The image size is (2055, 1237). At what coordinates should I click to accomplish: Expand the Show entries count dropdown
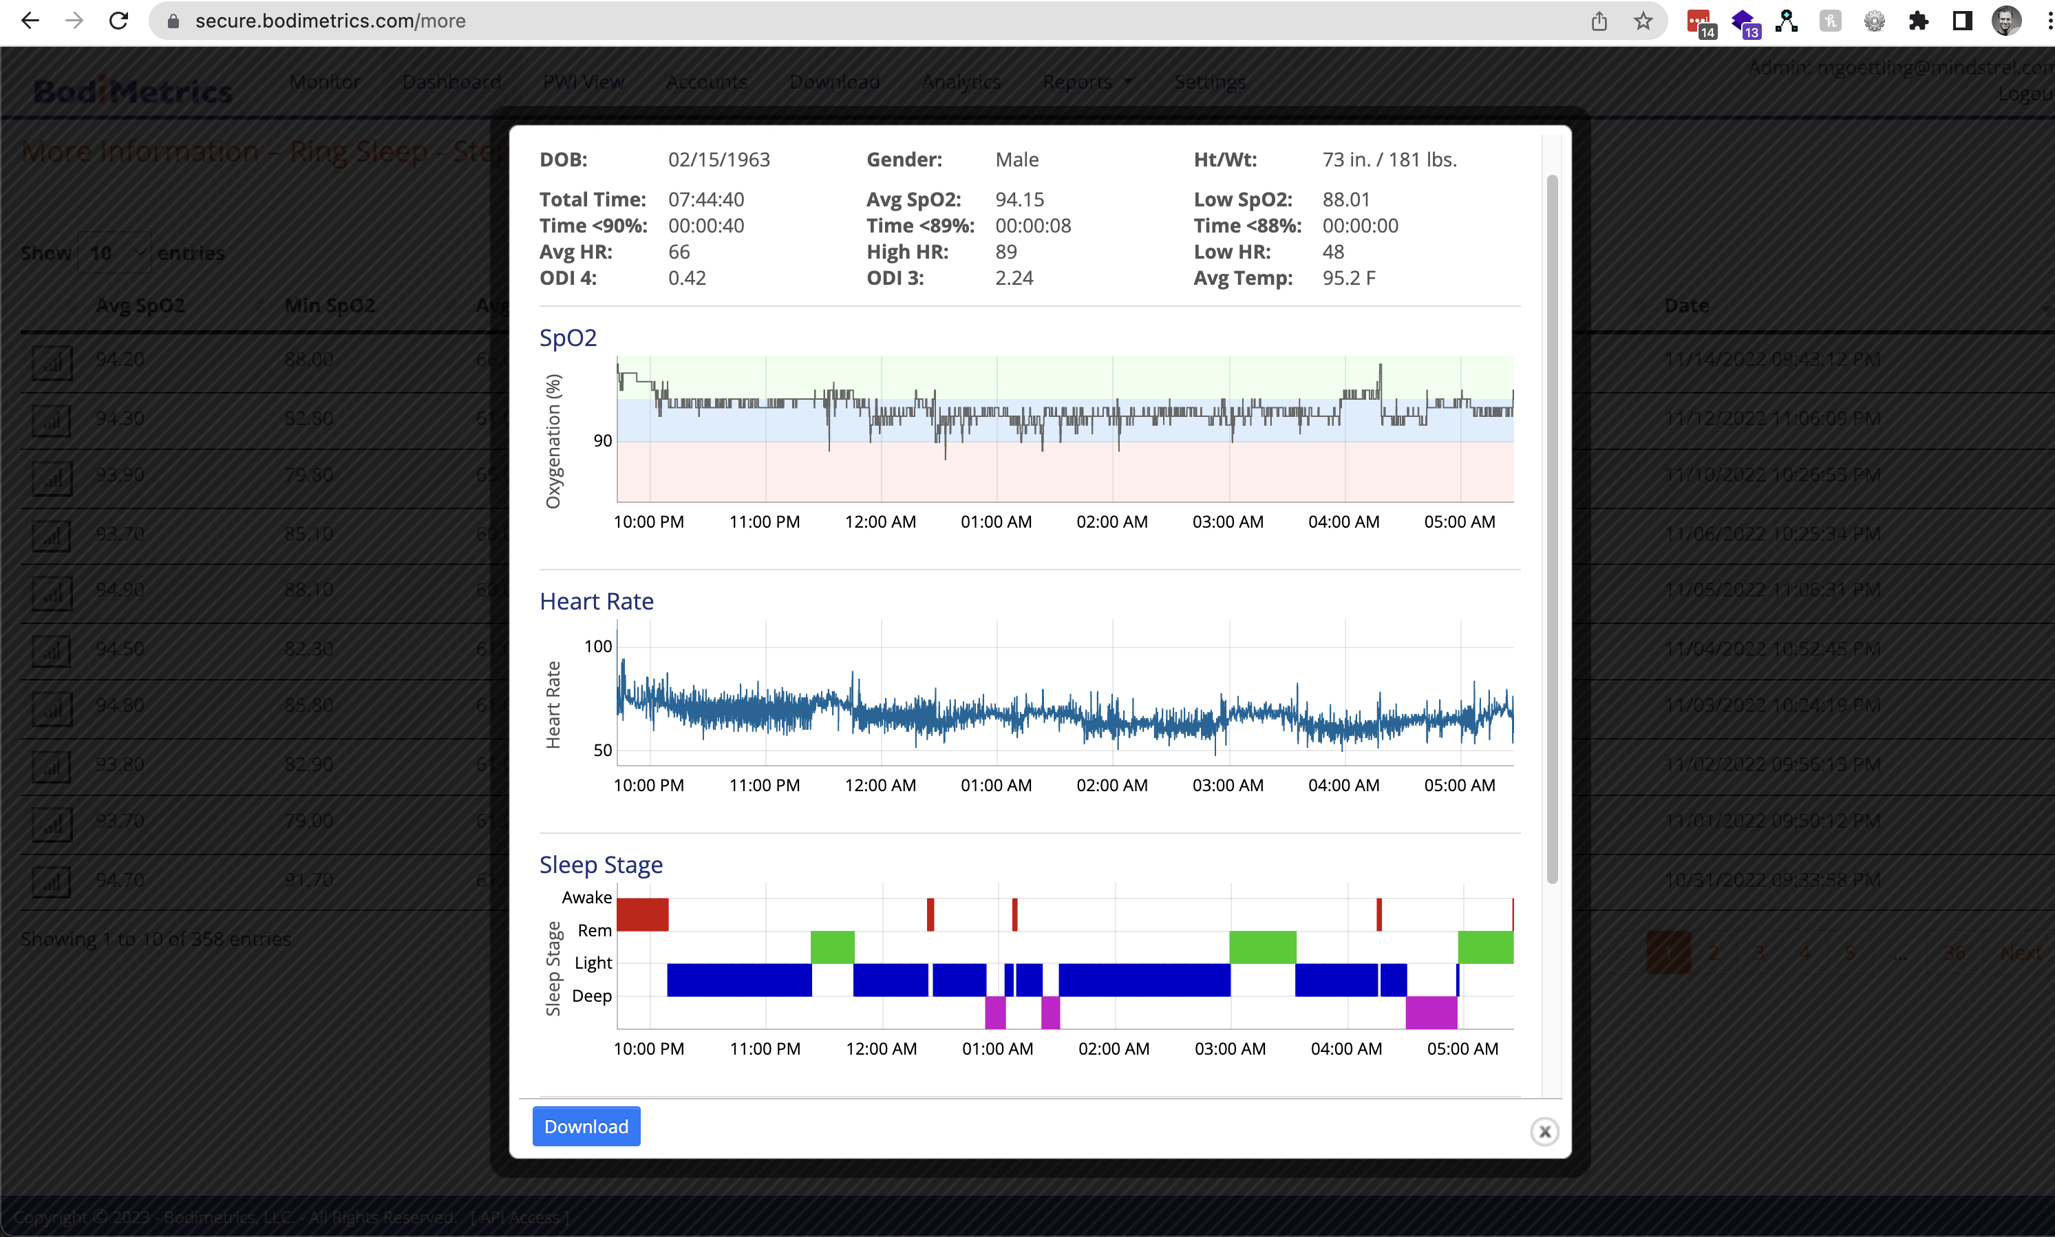click(115, 252)
